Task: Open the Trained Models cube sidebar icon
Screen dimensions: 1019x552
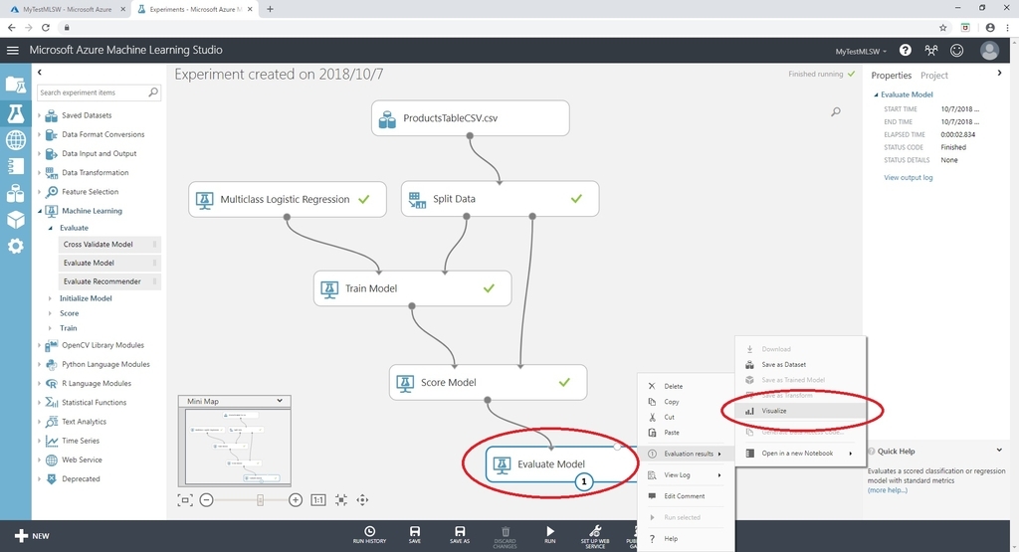Action: 16,220
